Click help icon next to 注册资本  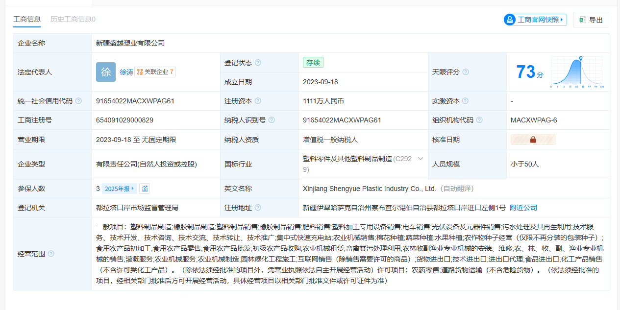coord(258,101)
